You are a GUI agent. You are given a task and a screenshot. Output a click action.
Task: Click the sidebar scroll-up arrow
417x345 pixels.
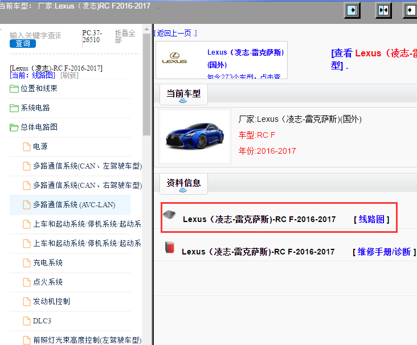click(x=146, y=29)
